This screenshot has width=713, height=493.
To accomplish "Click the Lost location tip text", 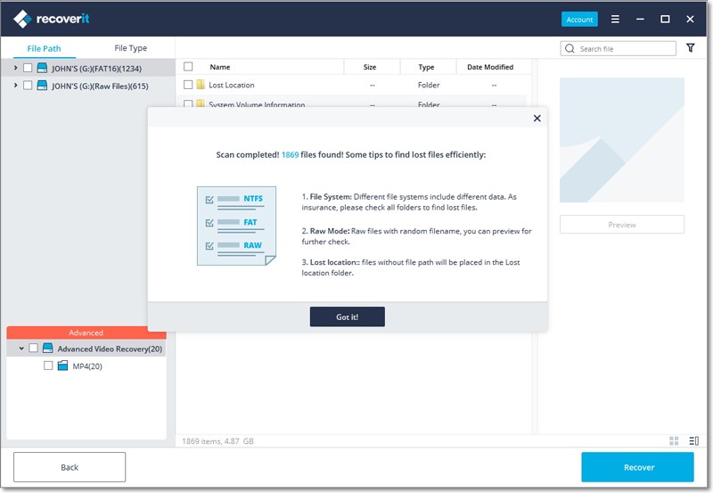I will 411,267.
